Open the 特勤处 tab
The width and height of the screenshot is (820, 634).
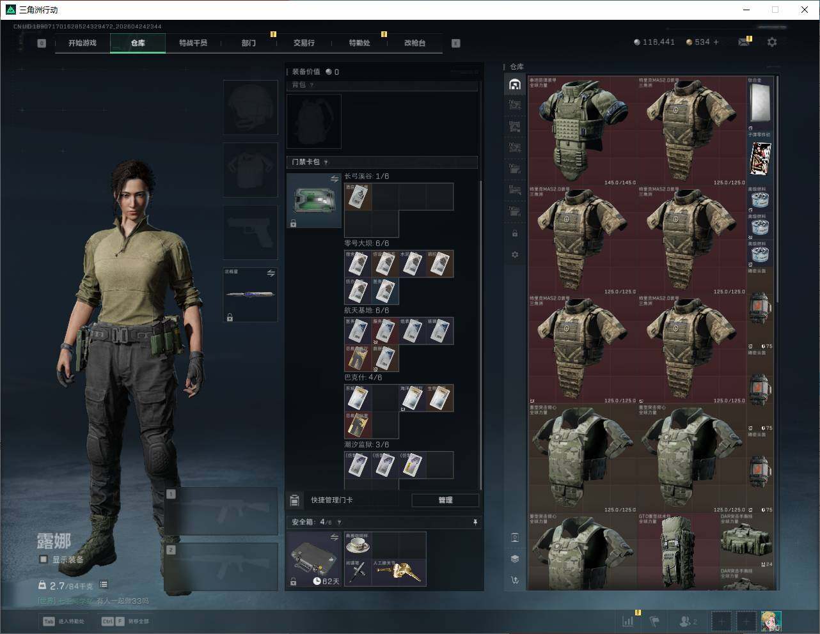[359, 43]
